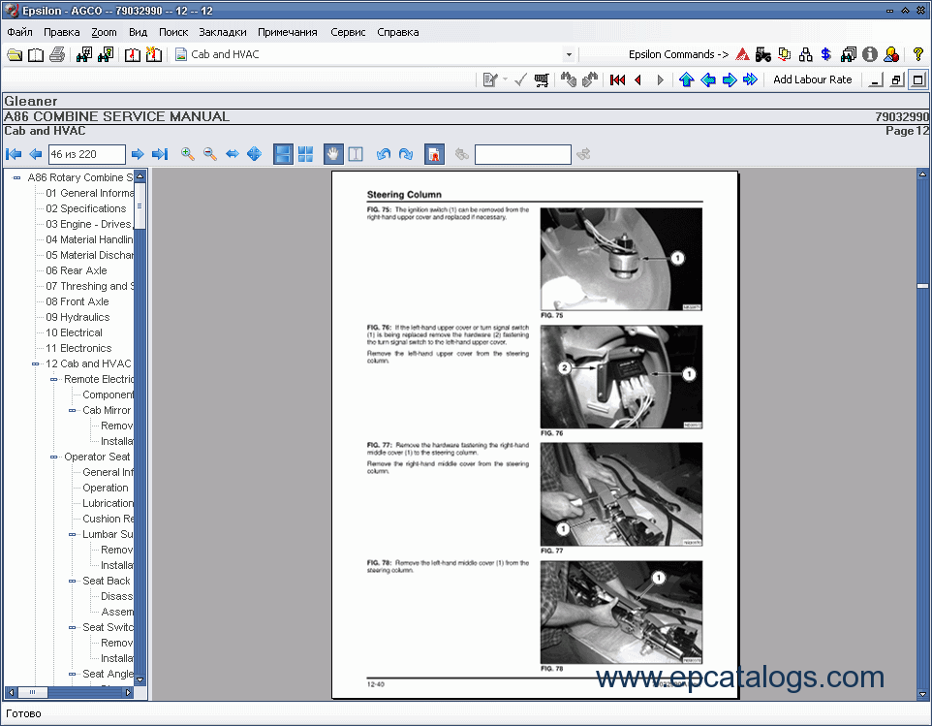The height and width of the screenshot is (726, 932).
Task: Click the zoom out magnifier icon
Action: point(209,154)
